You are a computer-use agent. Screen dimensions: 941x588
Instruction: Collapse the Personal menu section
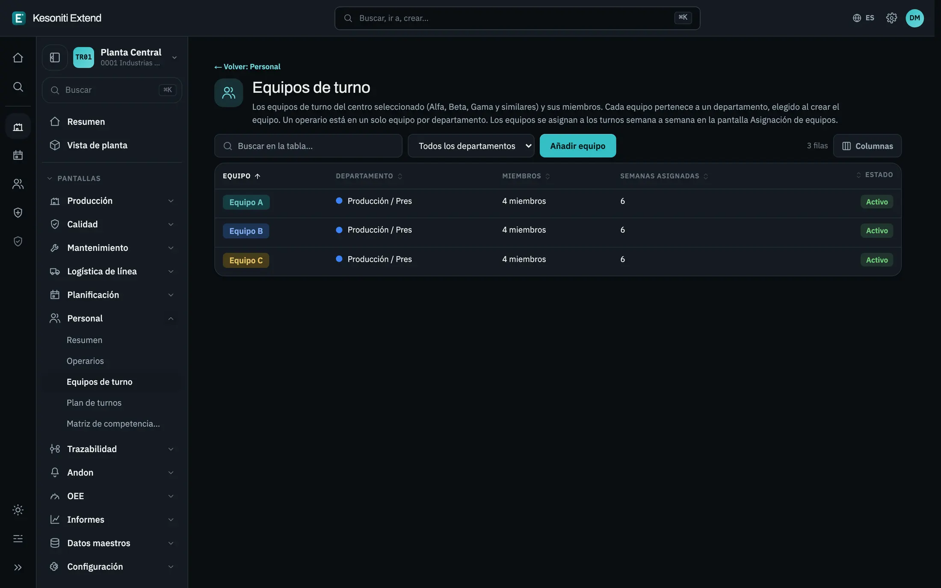click(x=112, y=319)
